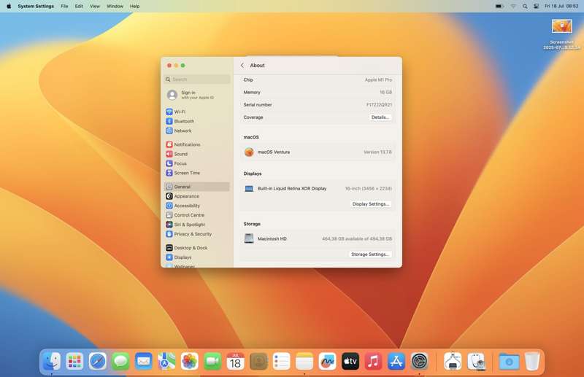Click the Memory value 16 GB
The height and width of the screenshot is (377, 584).
386,93
